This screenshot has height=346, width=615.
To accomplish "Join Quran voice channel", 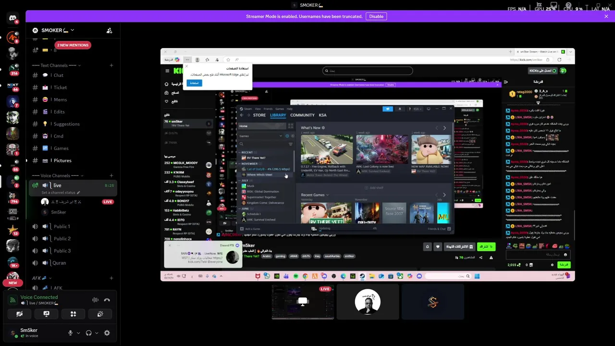I will tap(74, 263).
